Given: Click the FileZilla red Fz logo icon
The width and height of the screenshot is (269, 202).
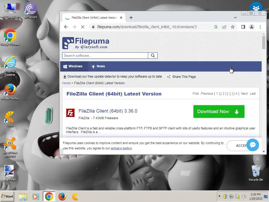Looking at the screenshot, I should click(70, 113).
